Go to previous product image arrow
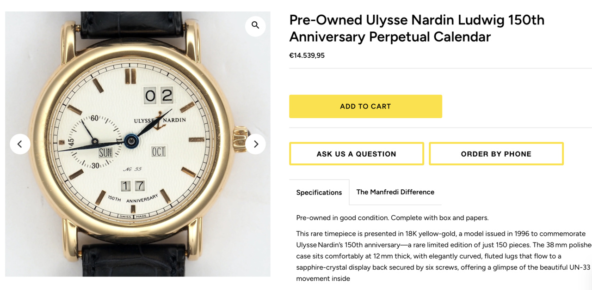The width and height of the screenshot is (592, 290). pyautogui.click(x=20, y=144)
